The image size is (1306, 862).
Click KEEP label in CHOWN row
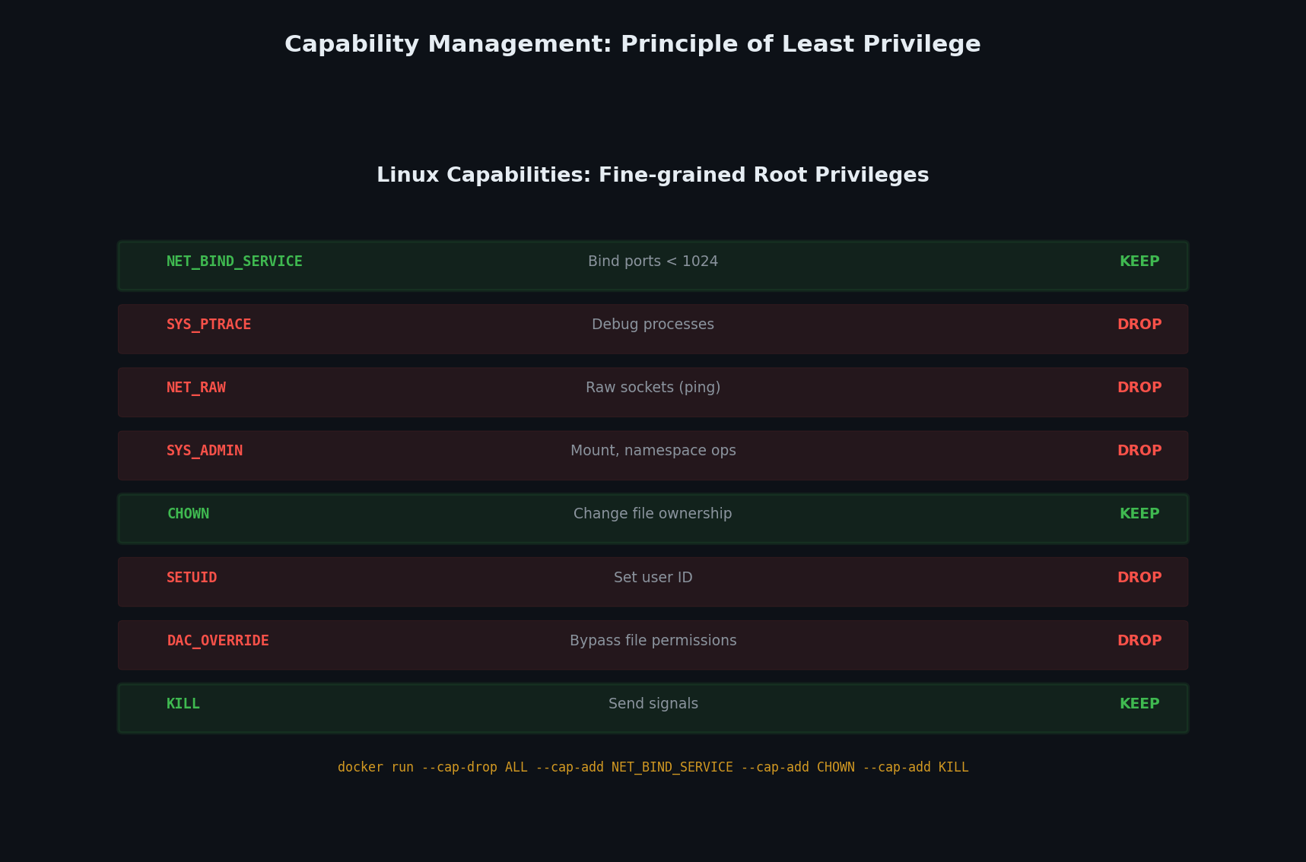coord(1139,514)
